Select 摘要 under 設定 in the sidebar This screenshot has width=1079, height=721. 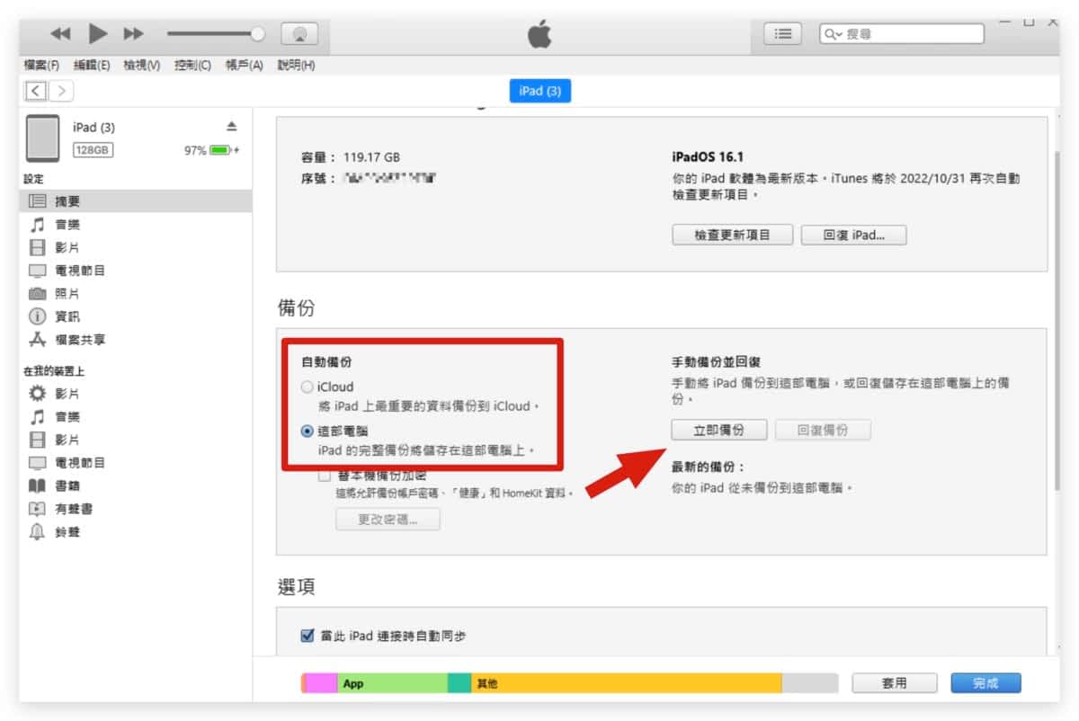point(135,201)
